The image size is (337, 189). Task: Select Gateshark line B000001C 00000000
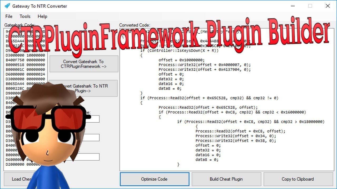point(25,70)
